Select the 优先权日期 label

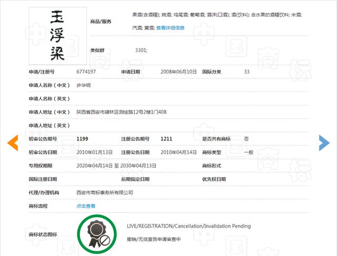point(214,179)
